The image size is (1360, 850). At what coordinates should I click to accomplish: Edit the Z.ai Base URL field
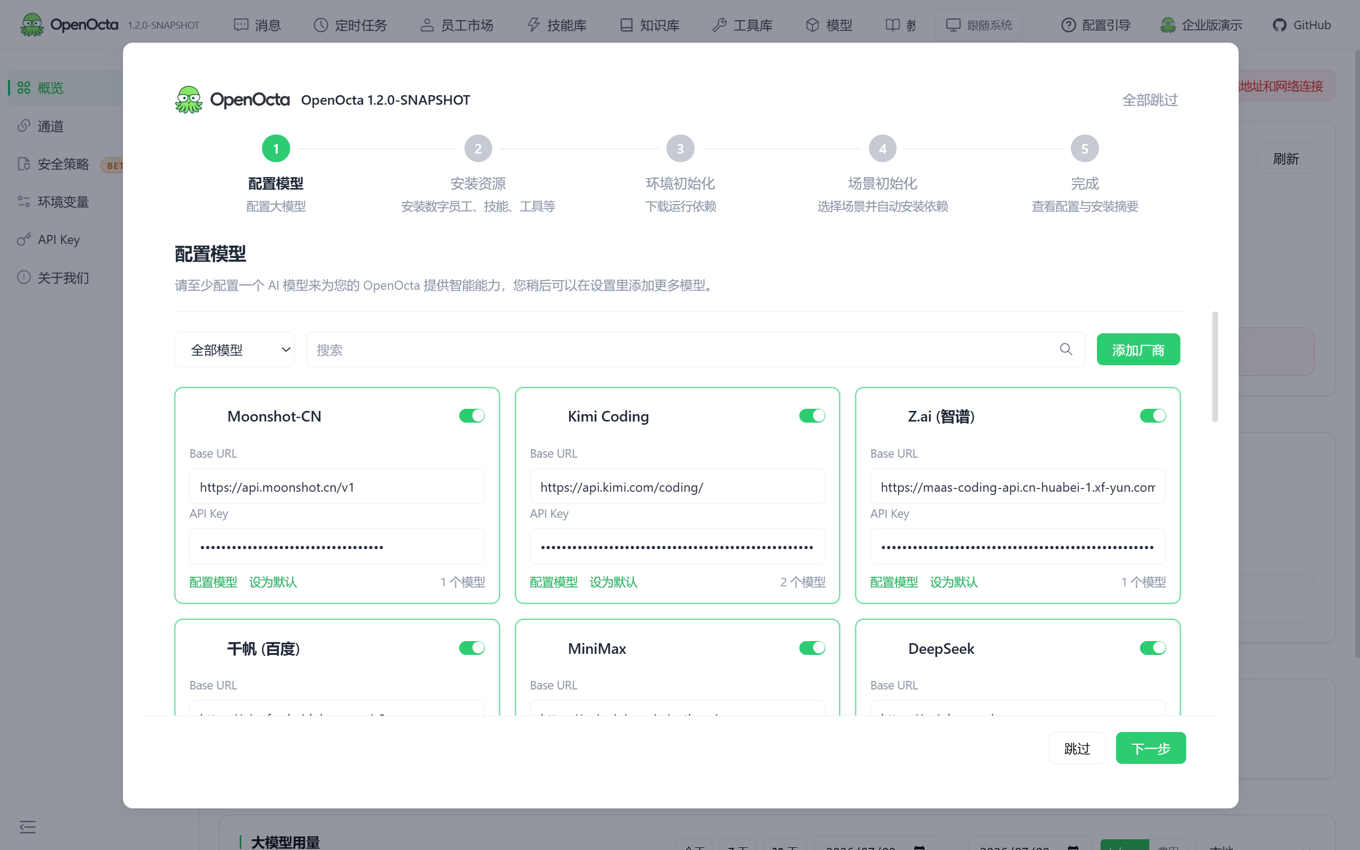pyautogui.click(x=1018, y=486)
